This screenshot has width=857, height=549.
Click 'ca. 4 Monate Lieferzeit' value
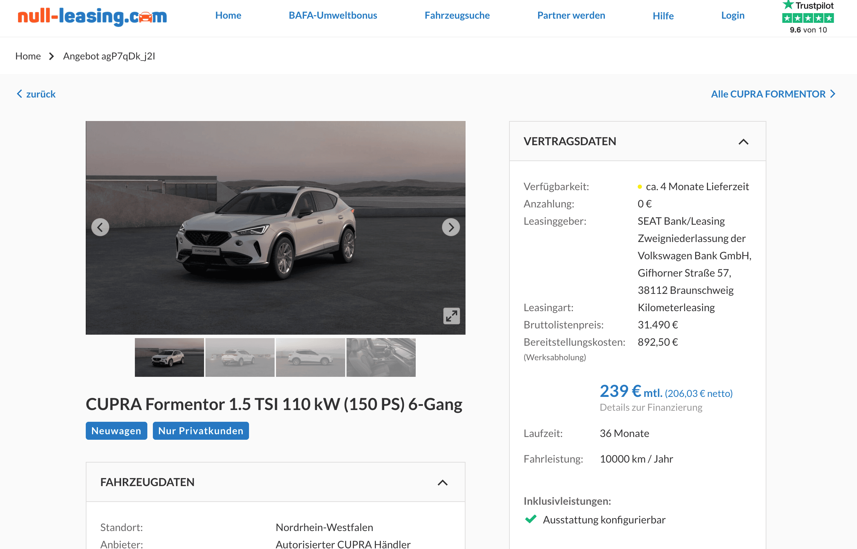(697, 186)
